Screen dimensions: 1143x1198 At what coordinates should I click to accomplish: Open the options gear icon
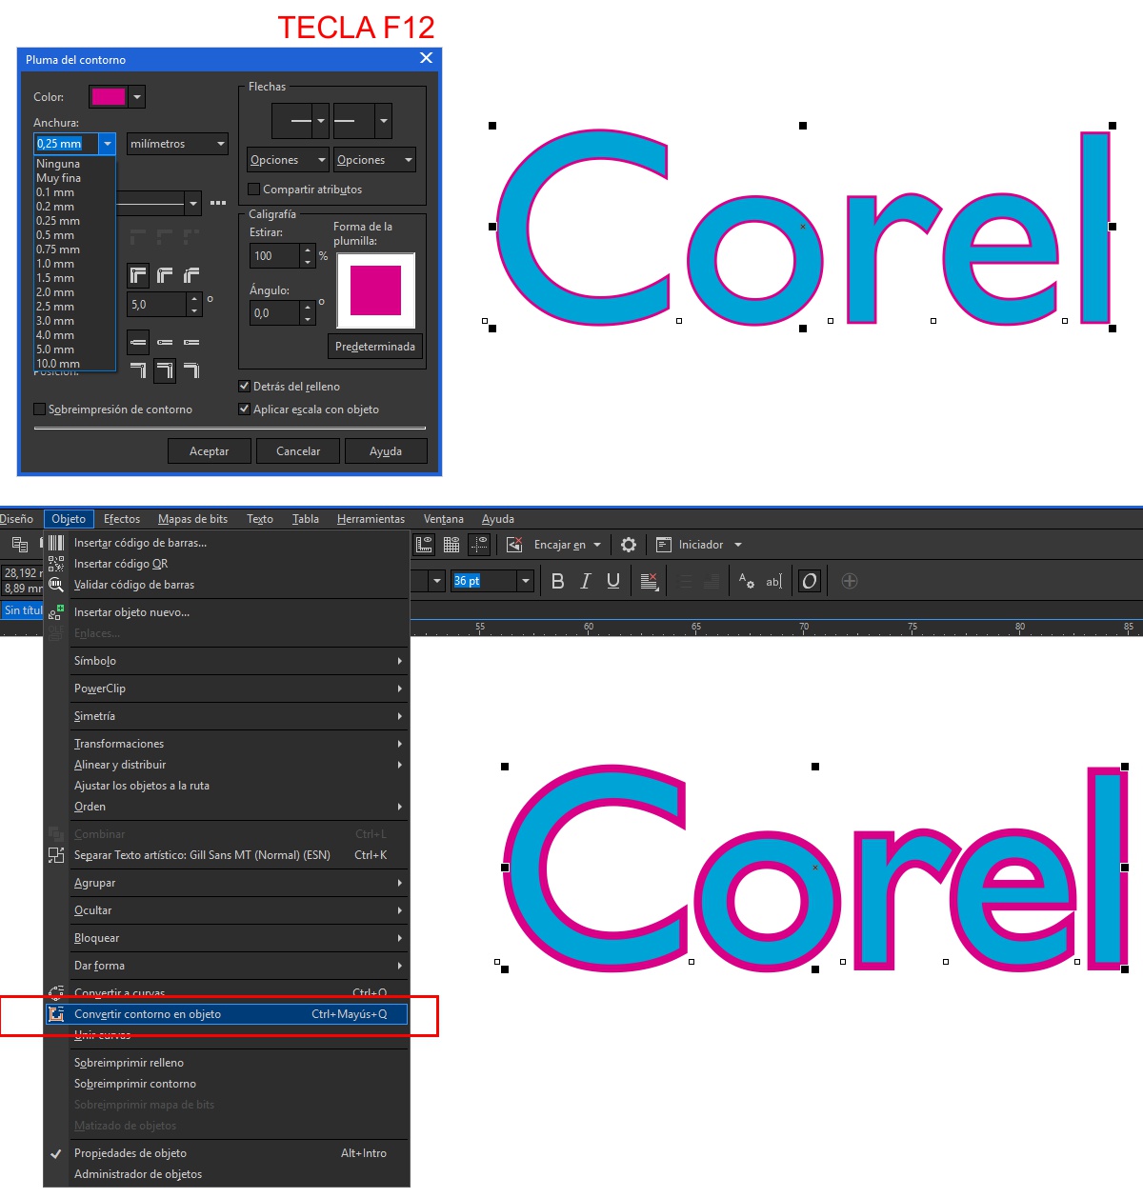(629, 545)
